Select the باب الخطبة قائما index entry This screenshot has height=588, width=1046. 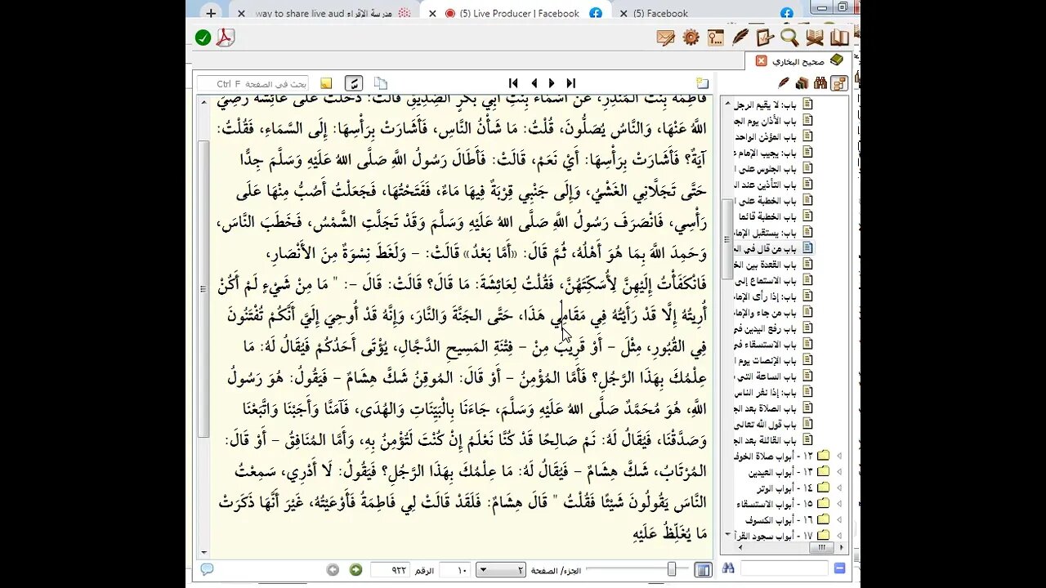click(x=773, y=216)
